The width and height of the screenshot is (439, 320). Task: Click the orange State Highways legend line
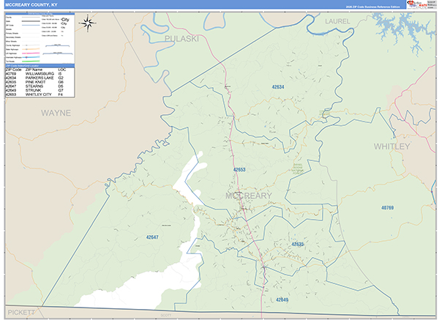click(x=31, y=49)
